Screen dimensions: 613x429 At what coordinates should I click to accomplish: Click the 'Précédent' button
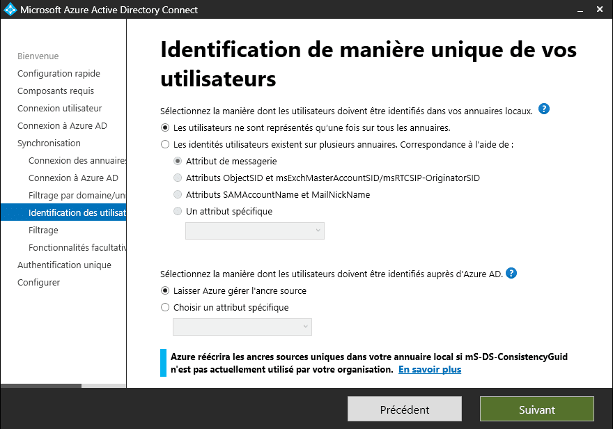click(405, 409)
